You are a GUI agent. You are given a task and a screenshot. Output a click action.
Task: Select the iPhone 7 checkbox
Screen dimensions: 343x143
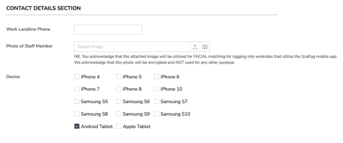77,89
